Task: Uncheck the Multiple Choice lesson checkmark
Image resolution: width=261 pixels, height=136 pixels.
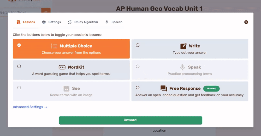Action: coord(19,45)
